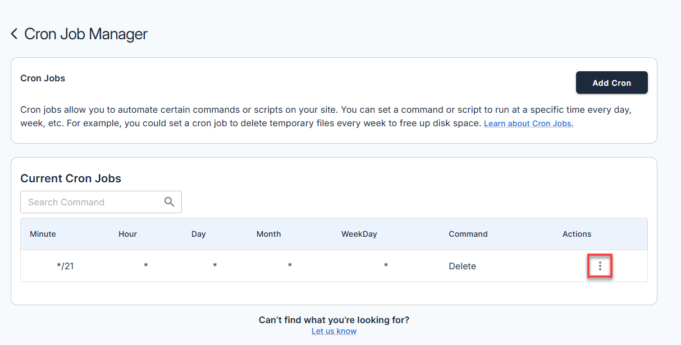Select the */21 minute value in the row
Image resolution: width=681 pixels, height=345 pixels.
pos(65,266)
